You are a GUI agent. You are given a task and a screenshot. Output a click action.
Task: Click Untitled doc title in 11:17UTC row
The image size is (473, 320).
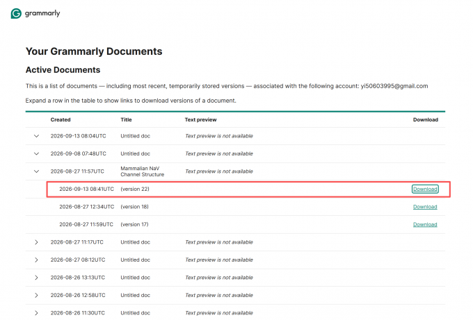135,242
